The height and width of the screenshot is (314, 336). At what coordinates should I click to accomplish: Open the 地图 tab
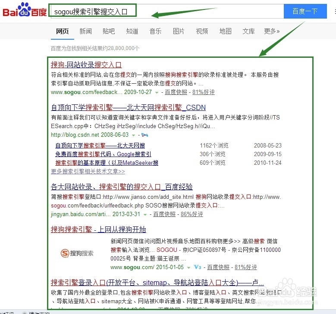coord(225,31)
